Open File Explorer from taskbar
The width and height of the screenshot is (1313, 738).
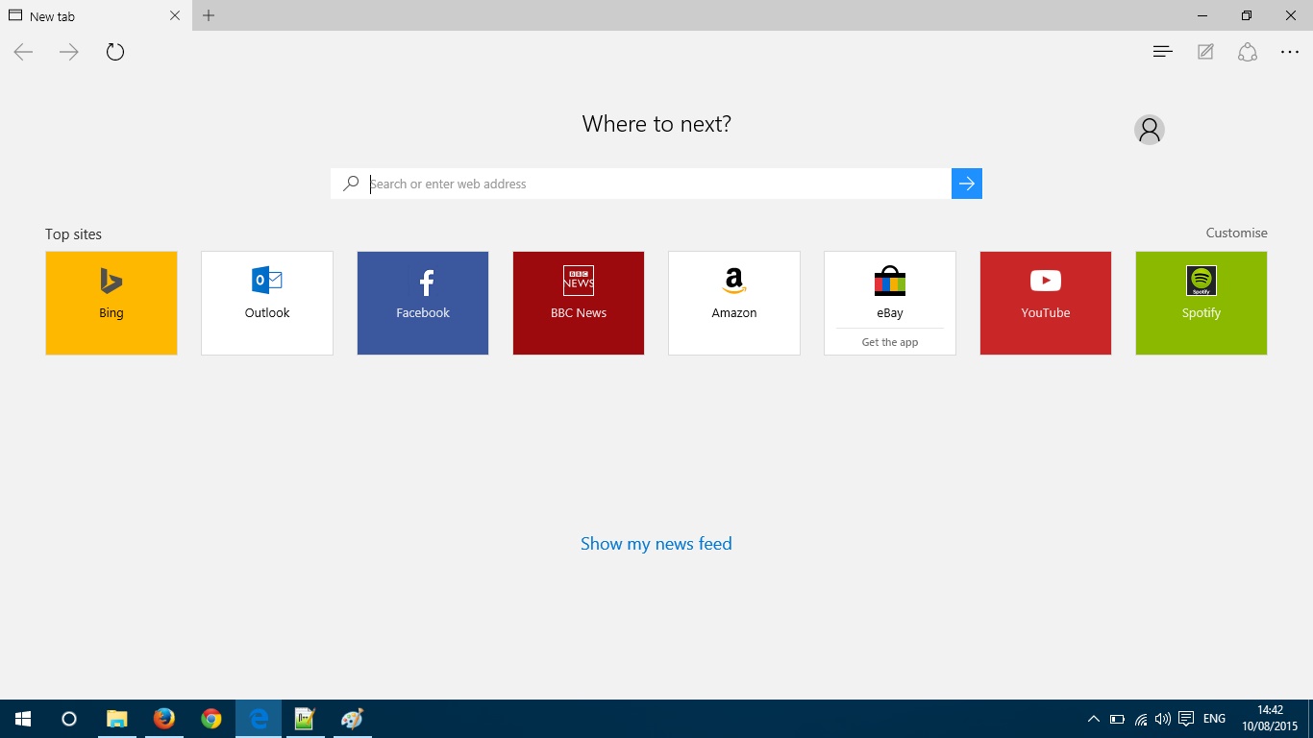[116, 719]
